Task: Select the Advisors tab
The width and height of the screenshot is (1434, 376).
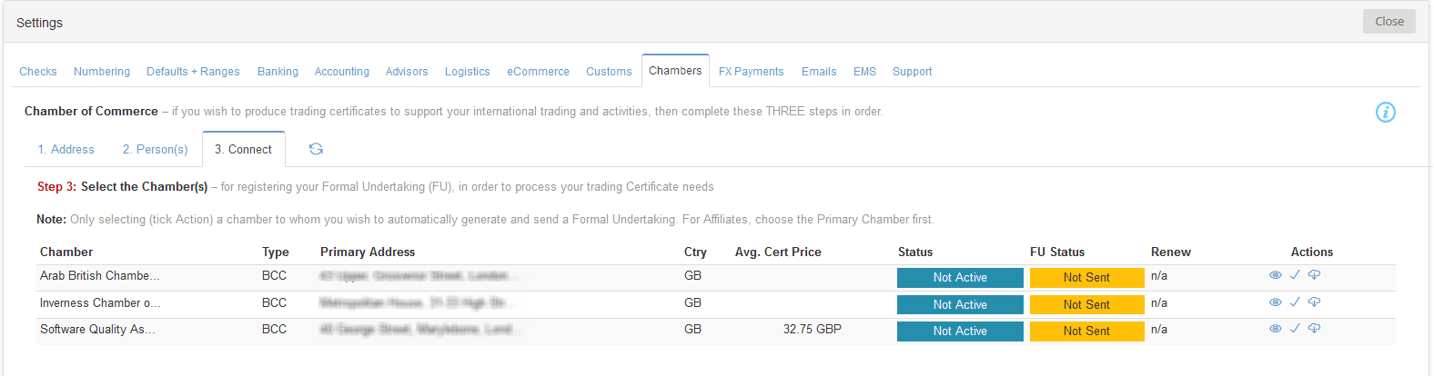Action: [407, 71]
